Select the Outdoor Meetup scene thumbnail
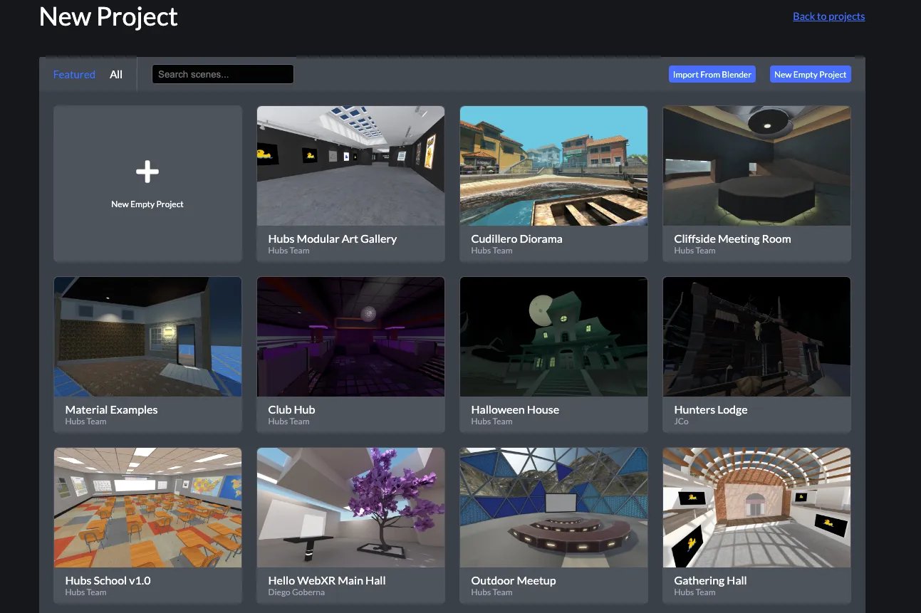The height and width of the screenshot is (613, 921). (x=553, y=508)
